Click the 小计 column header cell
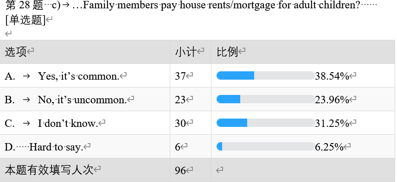This screenshot has width=397, height=182. tap(191, 52)
